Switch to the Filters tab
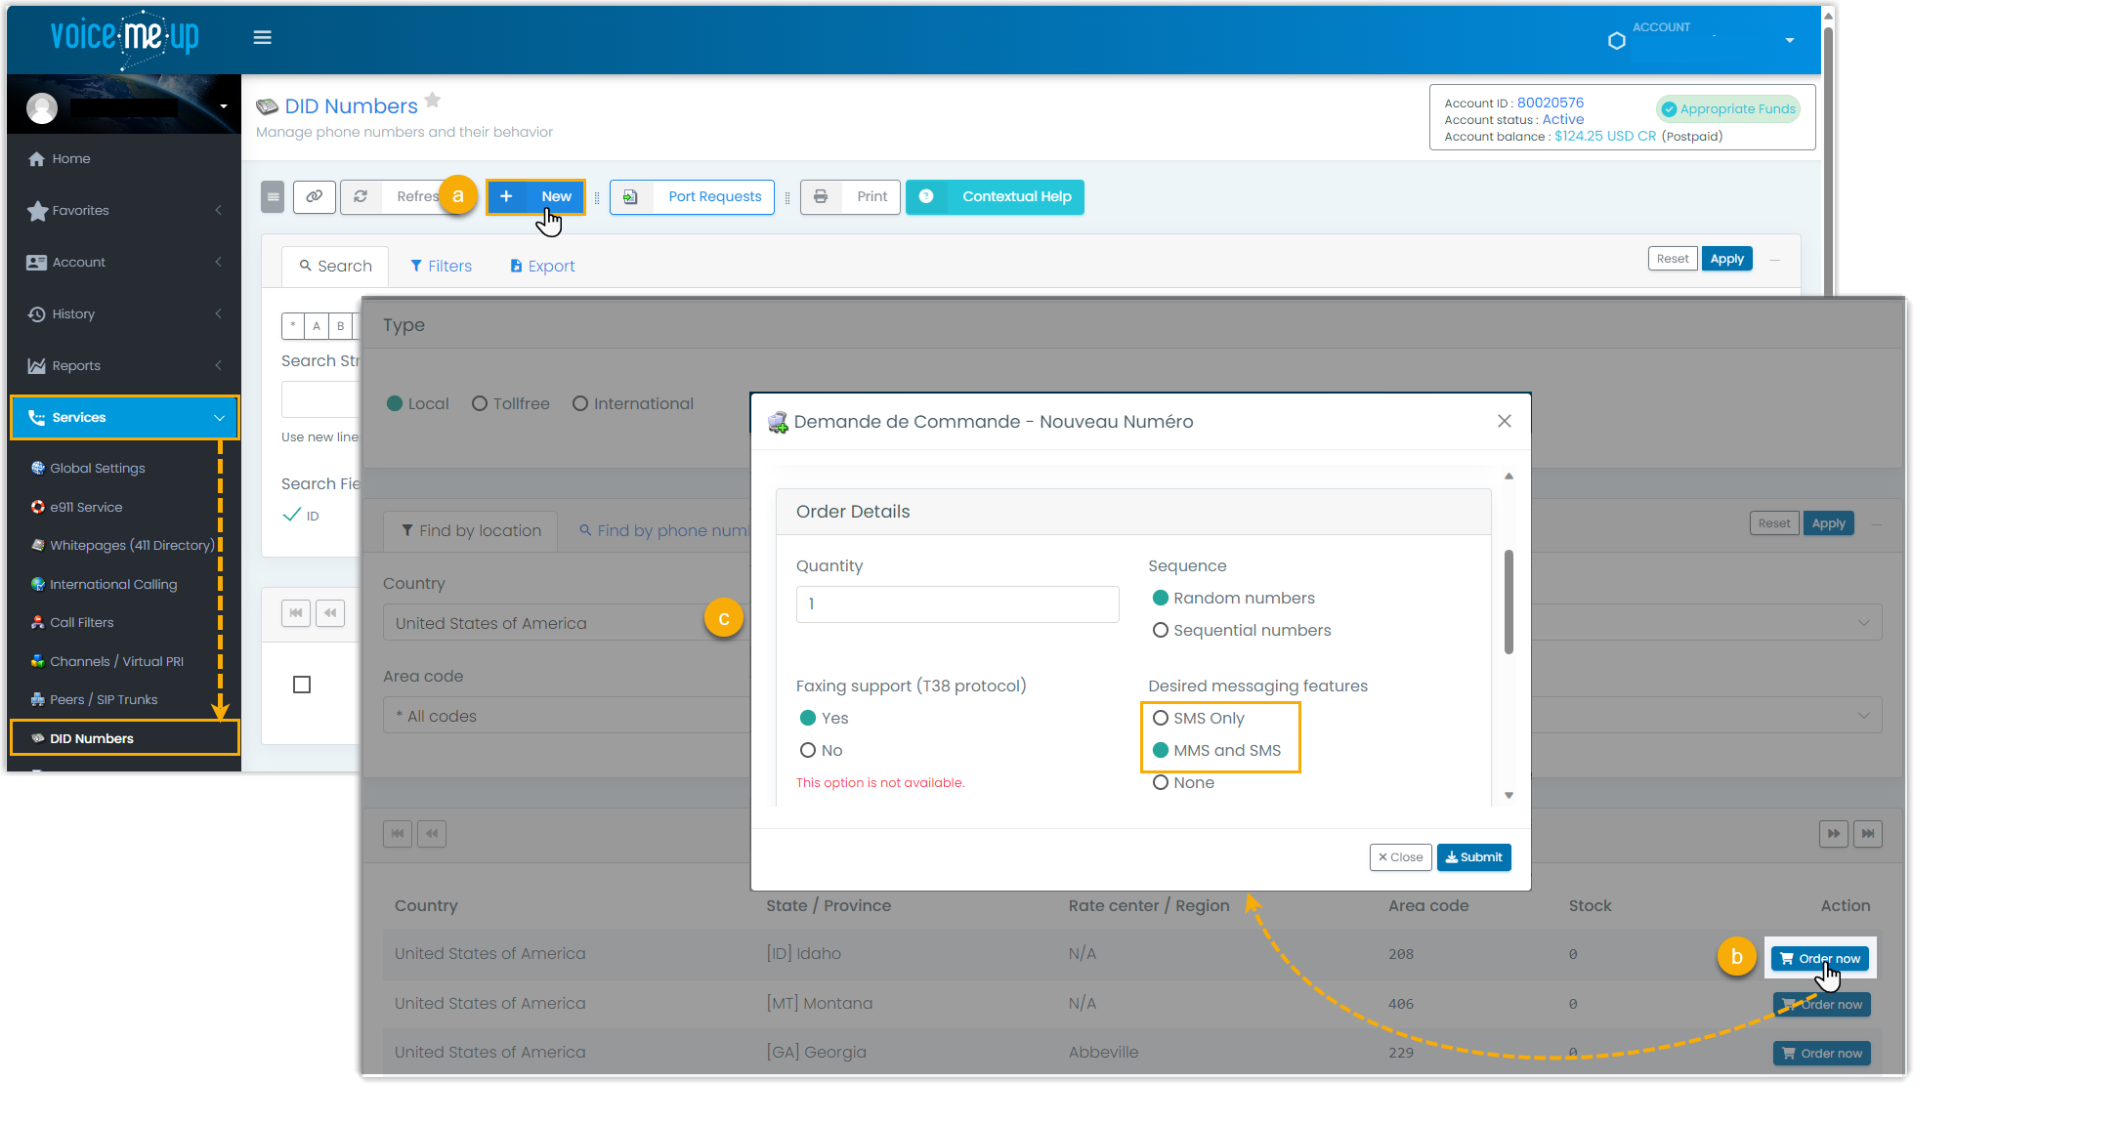Screen dimensions: 2125x1123 pos(441,266)
